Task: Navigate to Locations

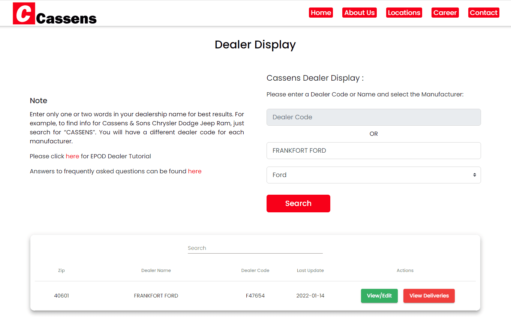Action: (404, 13)
